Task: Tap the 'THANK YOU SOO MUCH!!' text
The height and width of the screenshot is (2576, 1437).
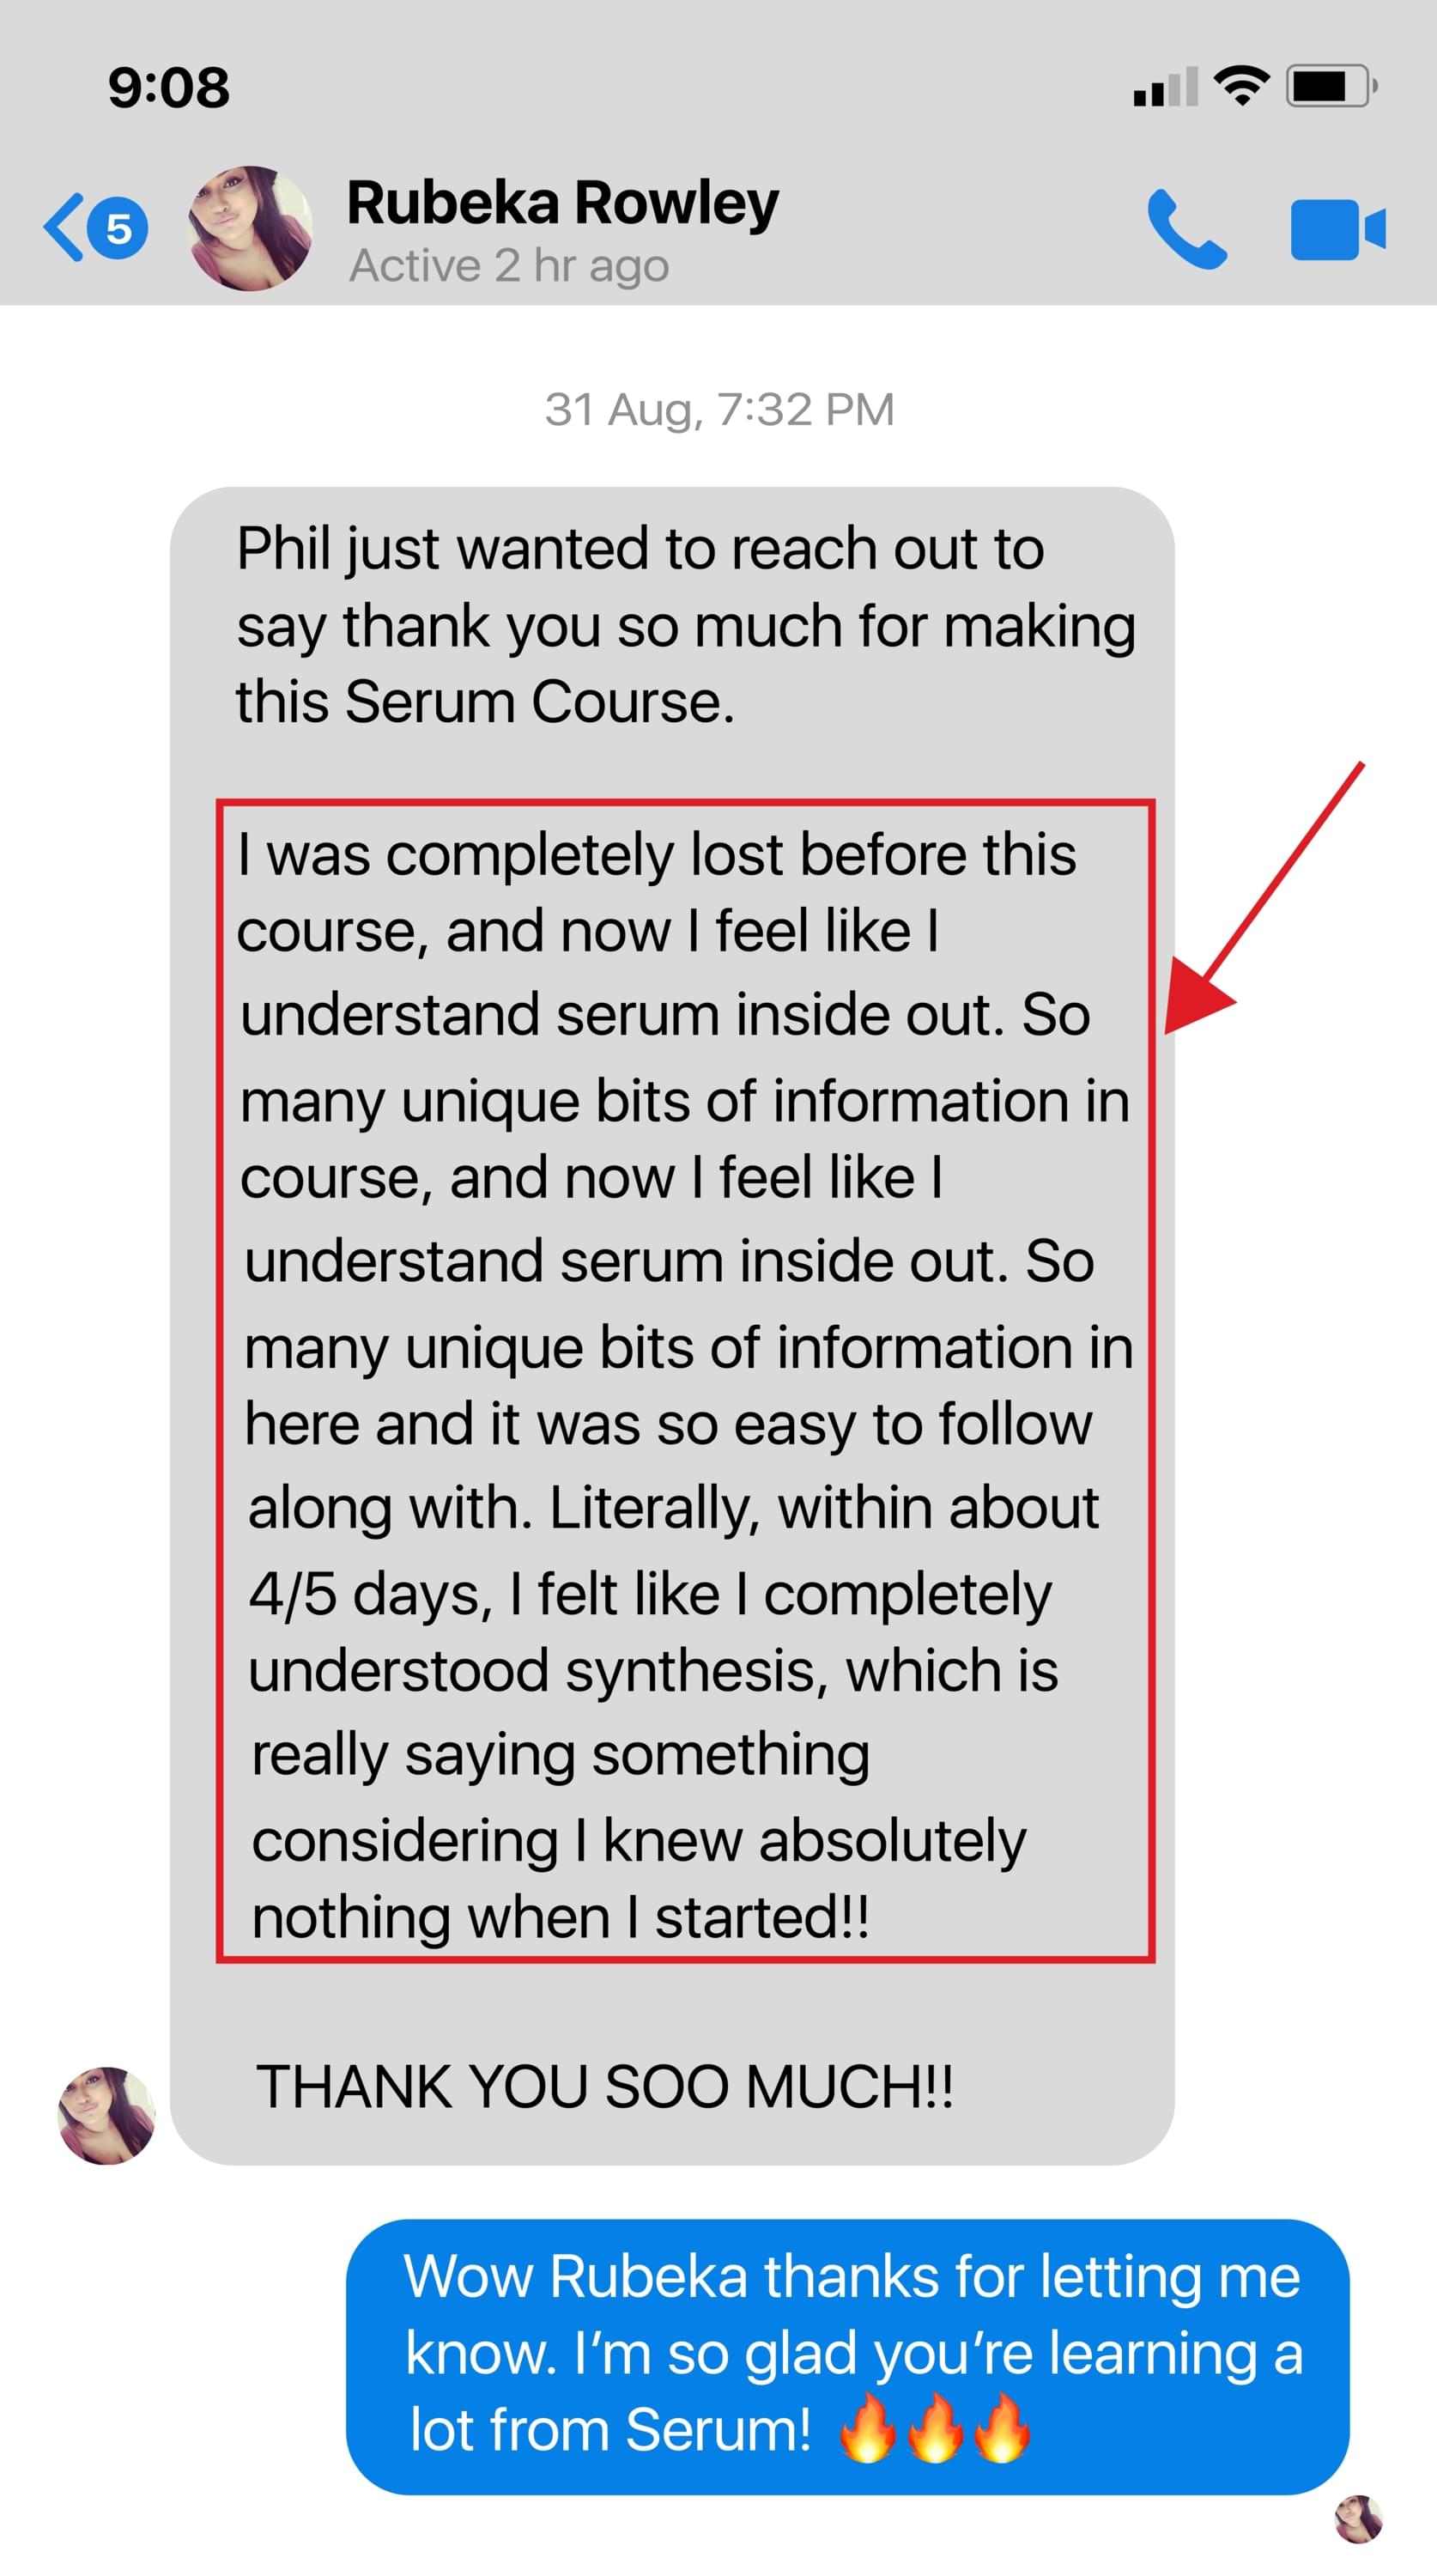Action: pyautogui.click(x=605, y=2087)
